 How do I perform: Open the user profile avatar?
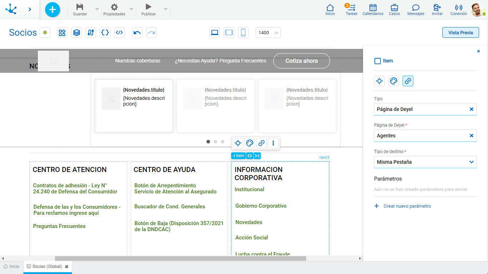tap(478, 10)
